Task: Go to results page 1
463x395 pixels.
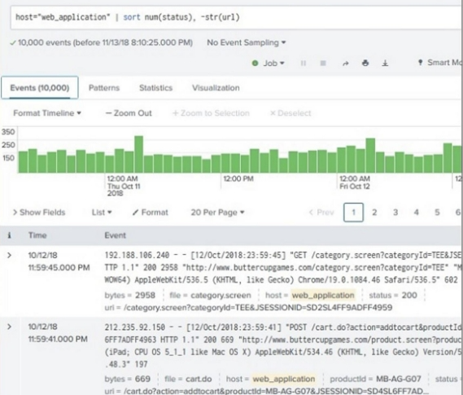Action: tap(353, 213)
